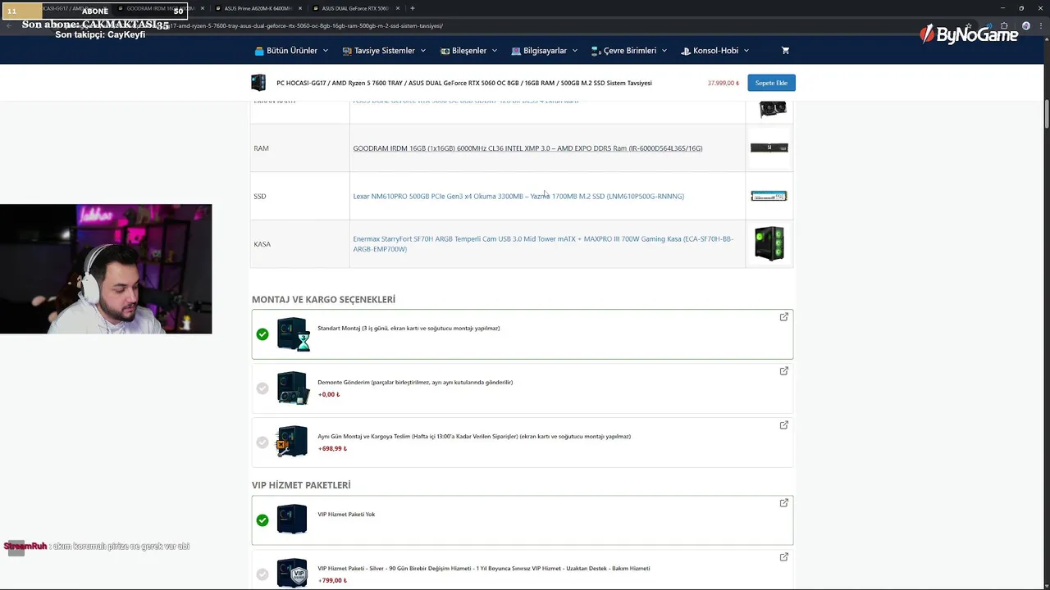Open Tavsiye Sistemler menu
Viewport: 1050px width, 590px height.
click(385, 51)
